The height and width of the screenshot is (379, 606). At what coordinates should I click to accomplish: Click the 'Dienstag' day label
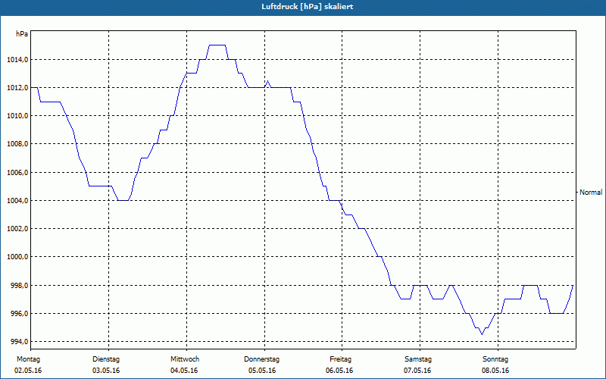[x=106, y=359]
